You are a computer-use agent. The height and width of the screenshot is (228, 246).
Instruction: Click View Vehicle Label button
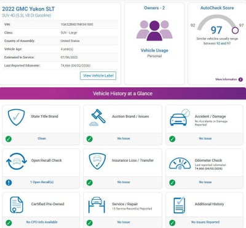[98, 76]
